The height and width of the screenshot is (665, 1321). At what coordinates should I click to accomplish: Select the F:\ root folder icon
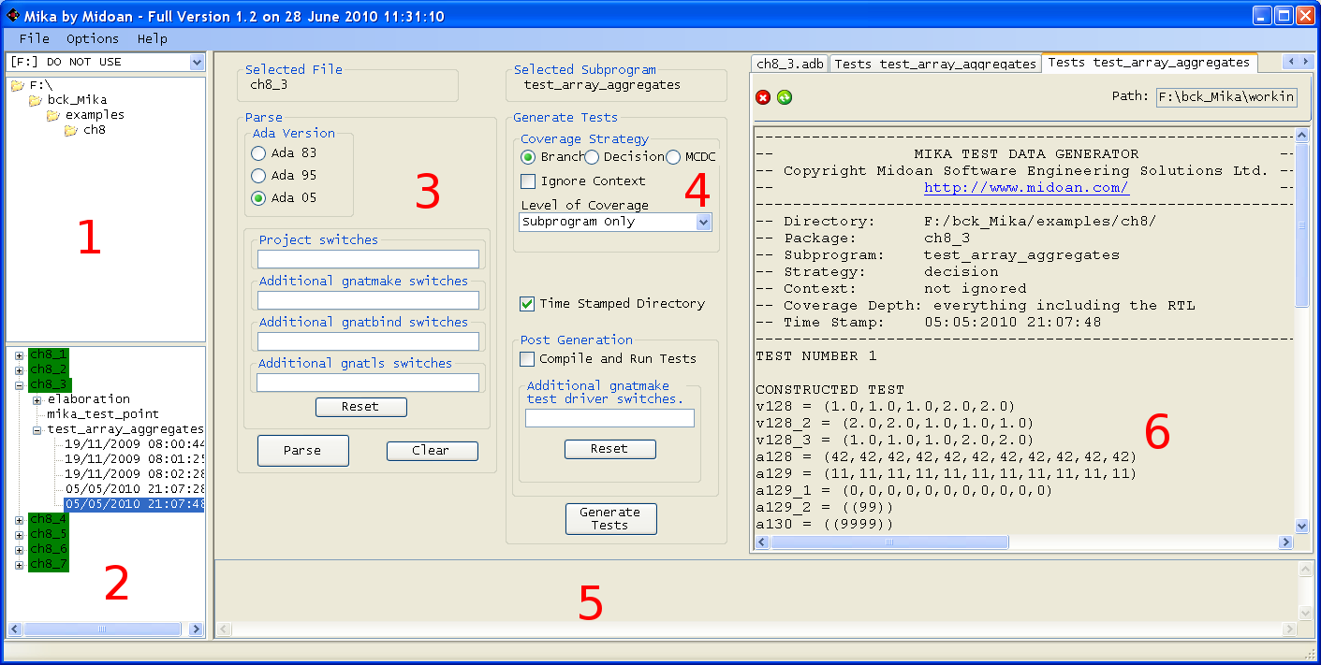point(18,85)
